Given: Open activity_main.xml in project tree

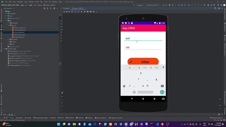Looking at the screenshot, I should click(x=19, y=35).
